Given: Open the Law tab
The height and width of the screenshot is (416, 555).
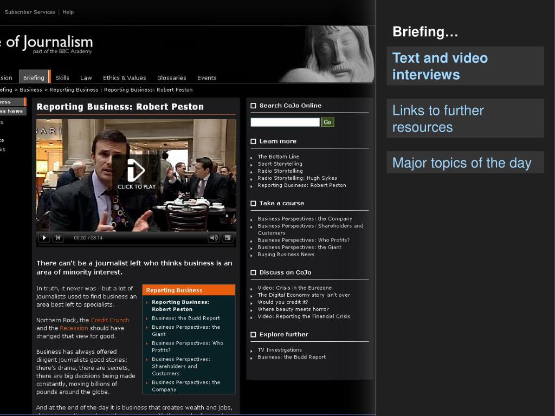Looking at the screenshot, I should point(86,78).
